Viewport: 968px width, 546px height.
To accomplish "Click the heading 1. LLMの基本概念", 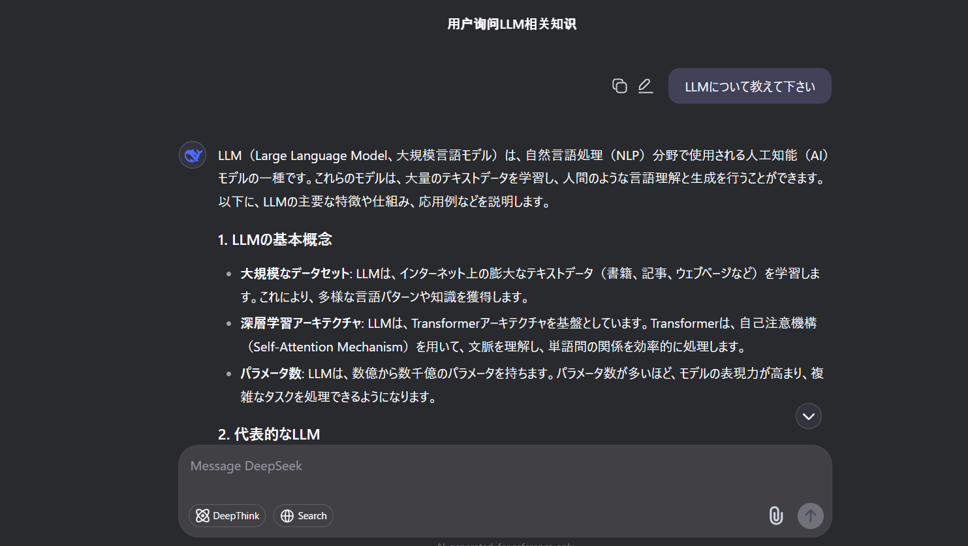I will click(275, 240).
